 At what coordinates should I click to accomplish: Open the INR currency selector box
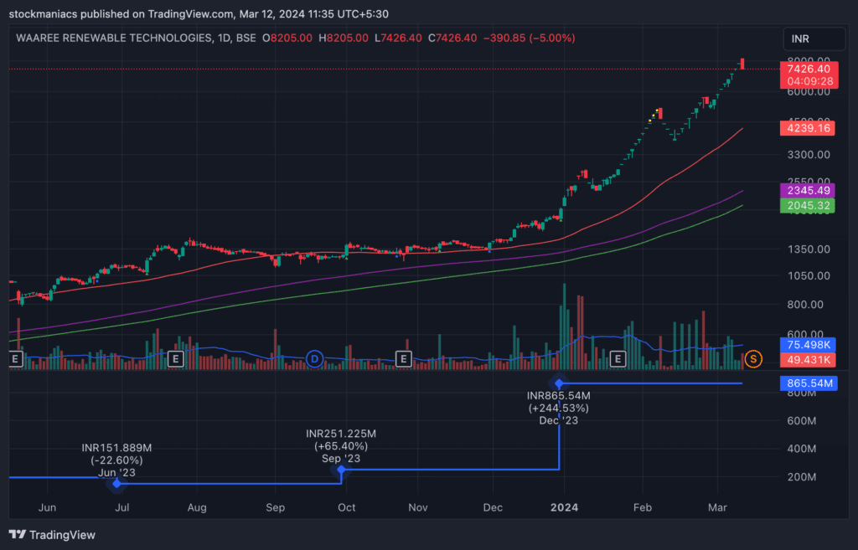point(814,39)
